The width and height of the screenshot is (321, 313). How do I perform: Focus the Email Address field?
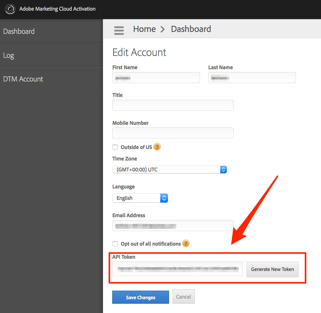[x=173, y=226]
